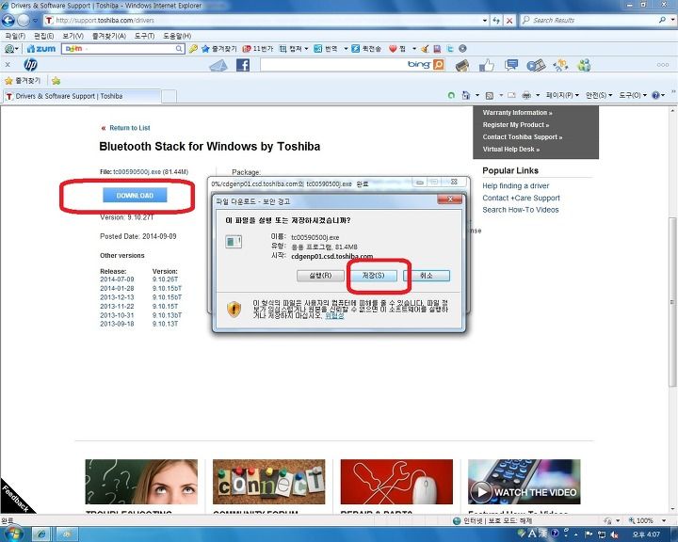Image resolution: width=678 pixels, height=542 pixels.
Task: Click the read mail icon in command bar
Action: tap(511, 95)
